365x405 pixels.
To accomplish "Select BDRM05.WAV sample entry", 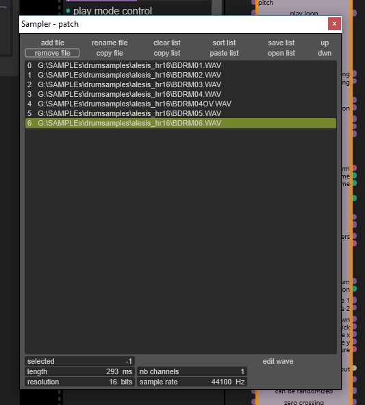I will click(181, 113).
